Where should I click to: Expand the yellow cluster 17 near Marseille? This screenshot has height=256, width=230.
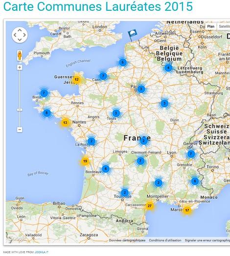[x=187, y=210]
